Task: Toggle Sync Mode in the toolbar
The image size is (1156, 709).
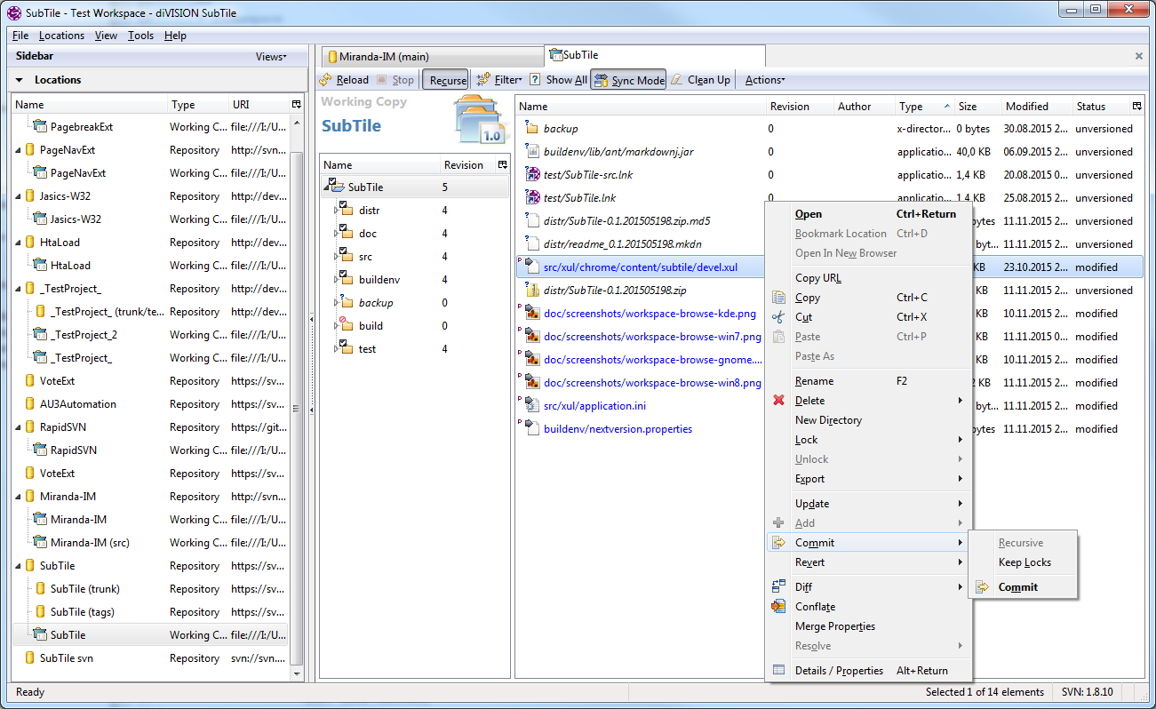Action: [628, 79]
